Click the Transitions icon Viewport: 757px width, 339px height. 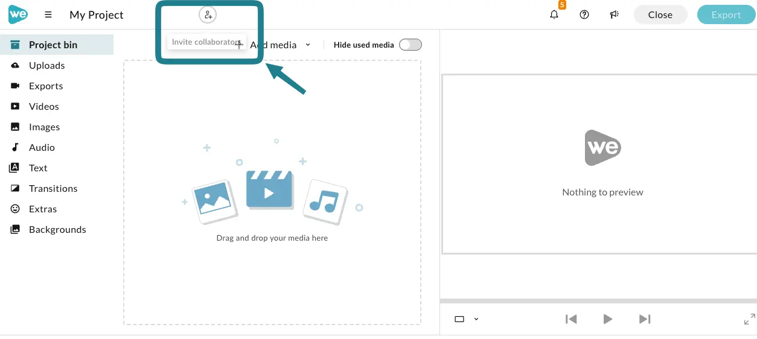(15, 188)
